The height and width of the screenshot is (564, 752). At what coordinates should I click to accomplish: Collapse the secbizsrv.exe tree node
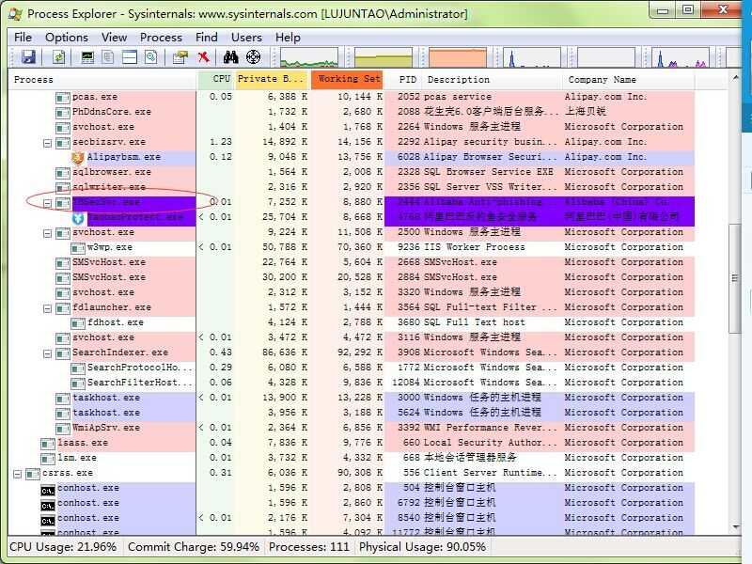pos(48,143)
